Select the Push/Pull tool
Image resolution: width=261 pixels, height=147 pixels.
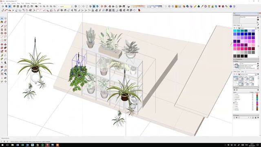[x=5, y=45]
